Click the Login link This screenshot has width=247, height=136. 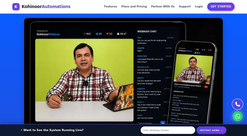click(199, 6)
